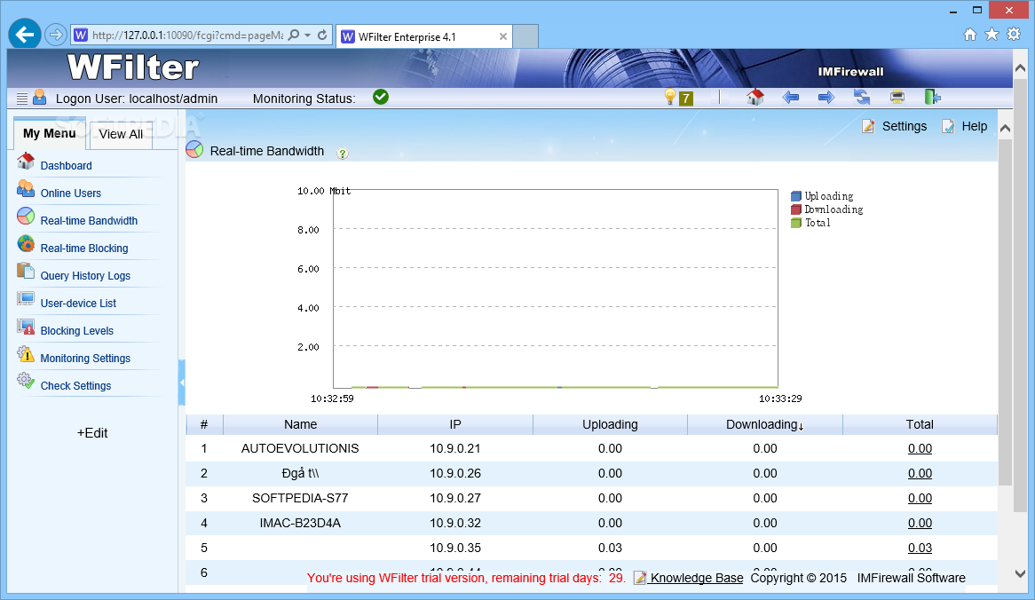This screenshot has width=1035, height=600.
Task: Open Check Settings page
Action: [76, 386]
